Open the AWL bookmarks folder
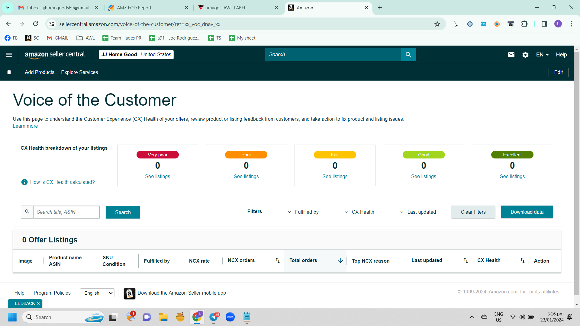The height and width of the screenshot is (326, 580). 86,38
